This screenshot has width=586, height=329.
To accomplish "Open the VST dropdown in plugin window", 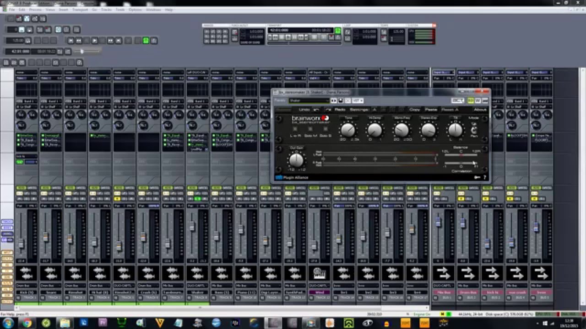I will 358,101.
